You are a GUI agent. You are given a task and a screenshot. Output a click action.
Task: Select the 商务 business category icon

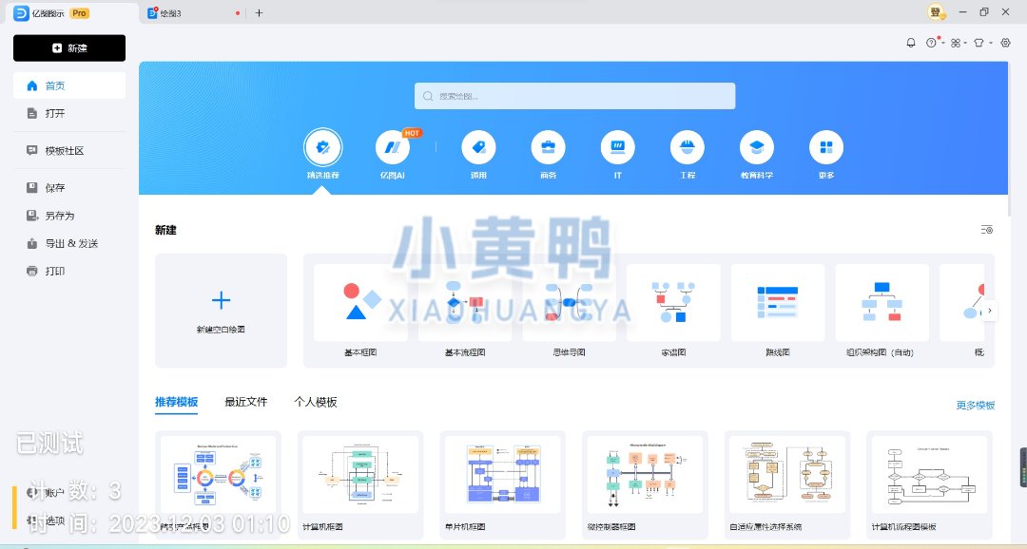coord(548,148)
